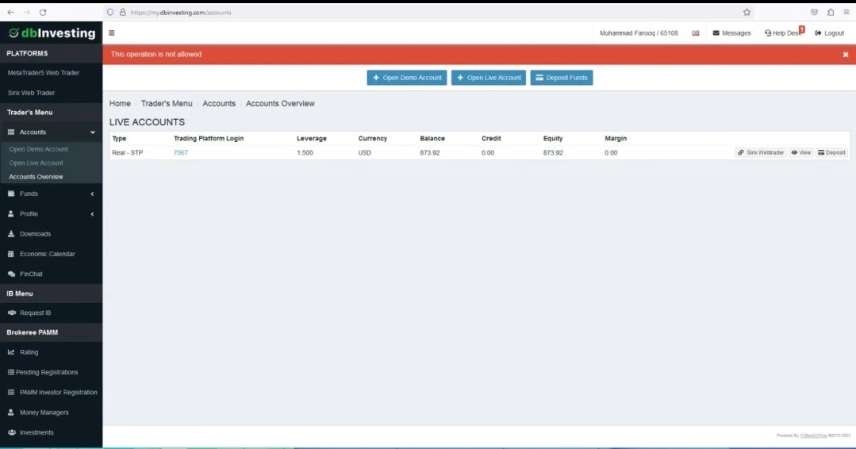The width and height of the screenshot is (856, 449).
Task: Open Messages from the top bar
Action: point(731,33)
